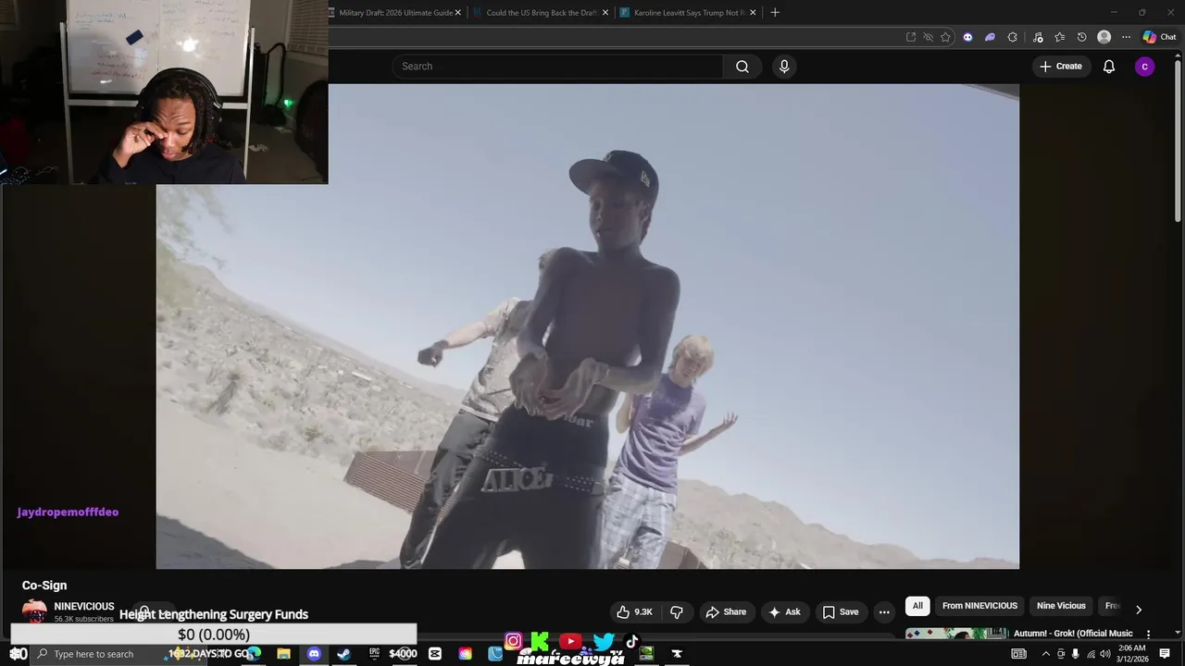Open Epic Games launcher in taskbar
Screen dimensions: 1185x666
pos(374,654)
